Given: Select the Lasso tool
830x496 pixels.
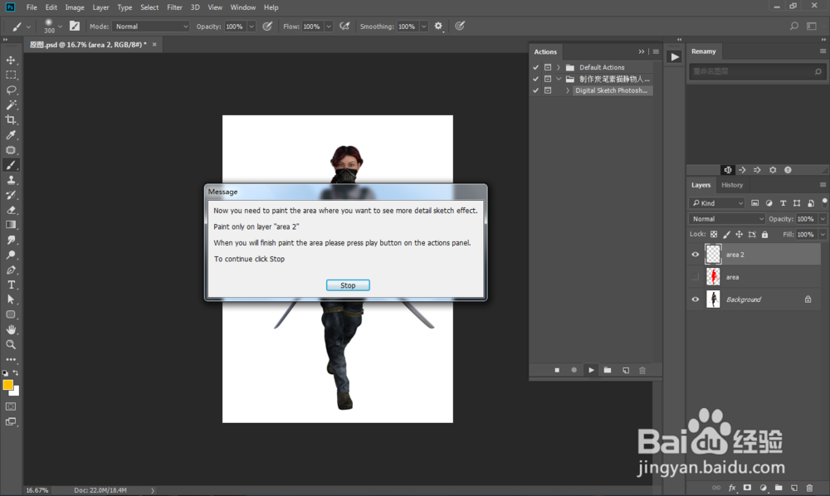Looking at the screenshot, I should [11, 90].
